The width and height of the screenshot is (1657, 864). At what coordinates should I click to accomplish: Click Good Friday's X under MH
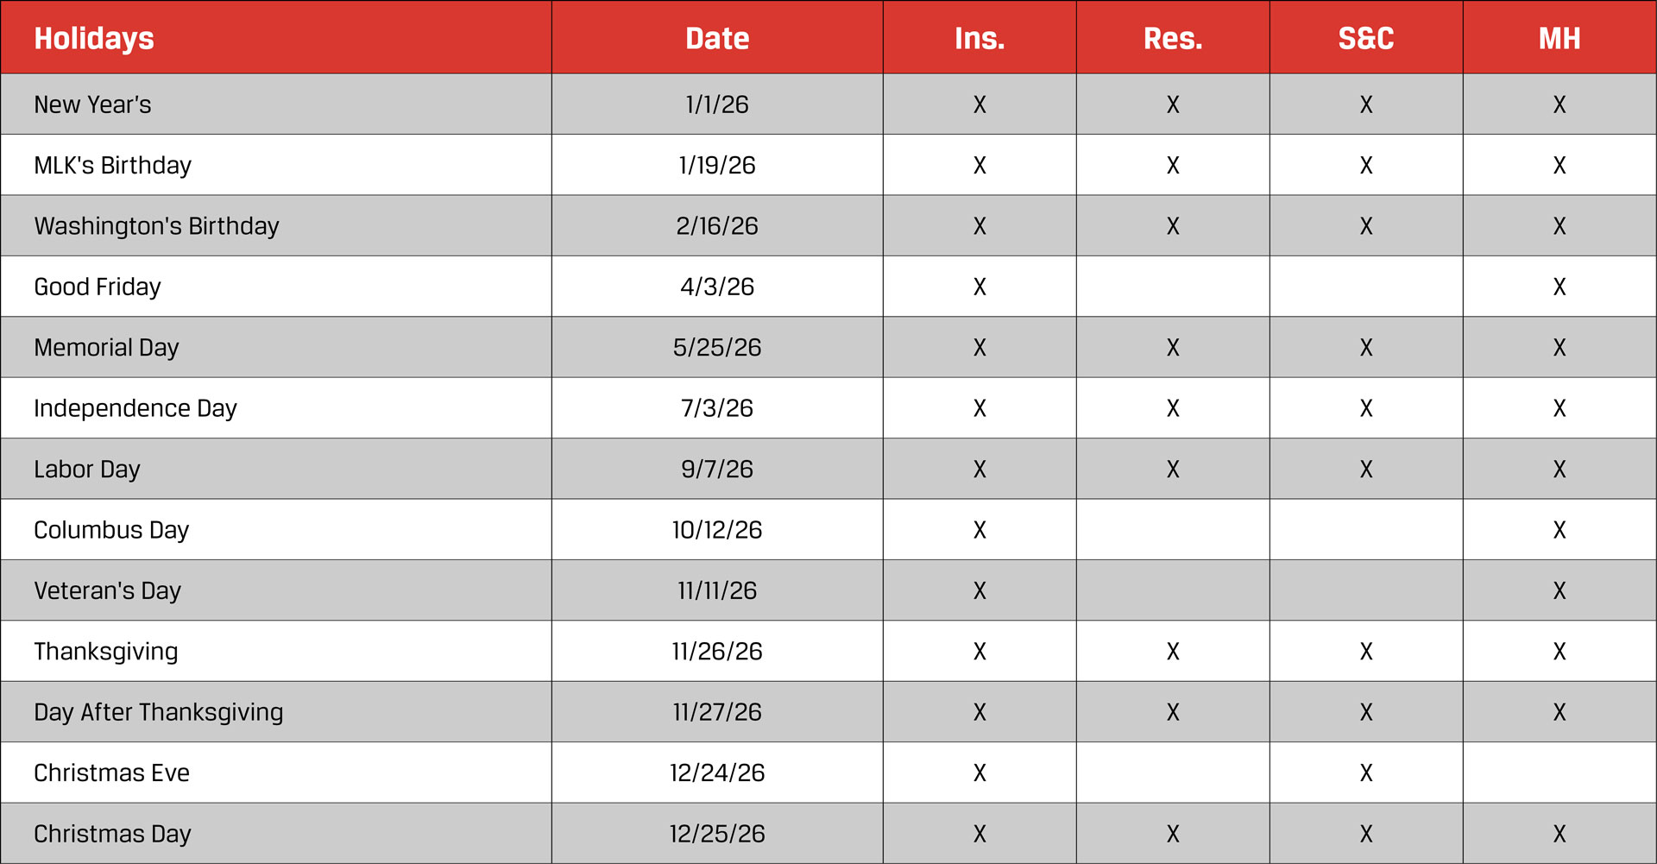pyautogui.click(x=1559, y=287)
